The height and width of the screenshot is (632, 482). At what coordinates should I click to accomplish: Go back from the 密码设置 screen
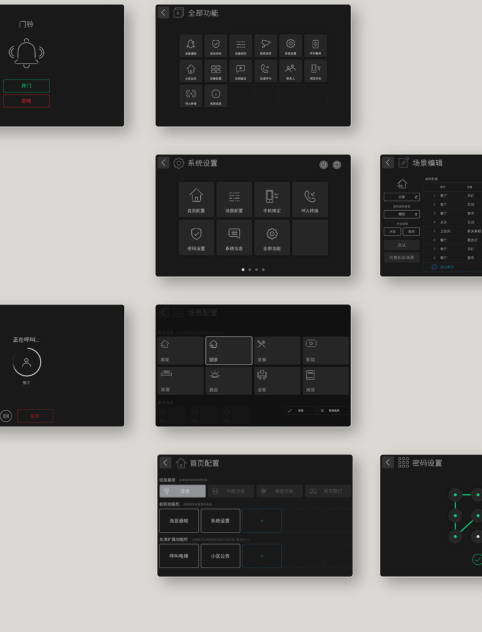(388, 463)
